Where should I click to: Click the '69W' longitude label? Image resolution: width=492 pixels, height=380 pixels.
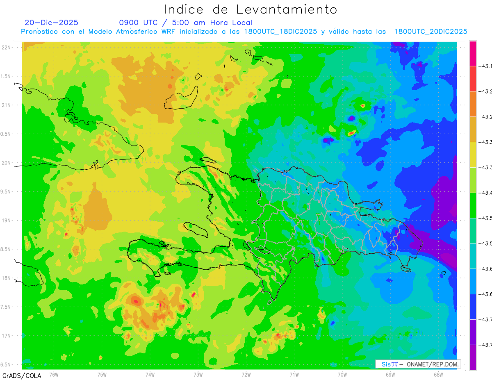click(390, 374)
